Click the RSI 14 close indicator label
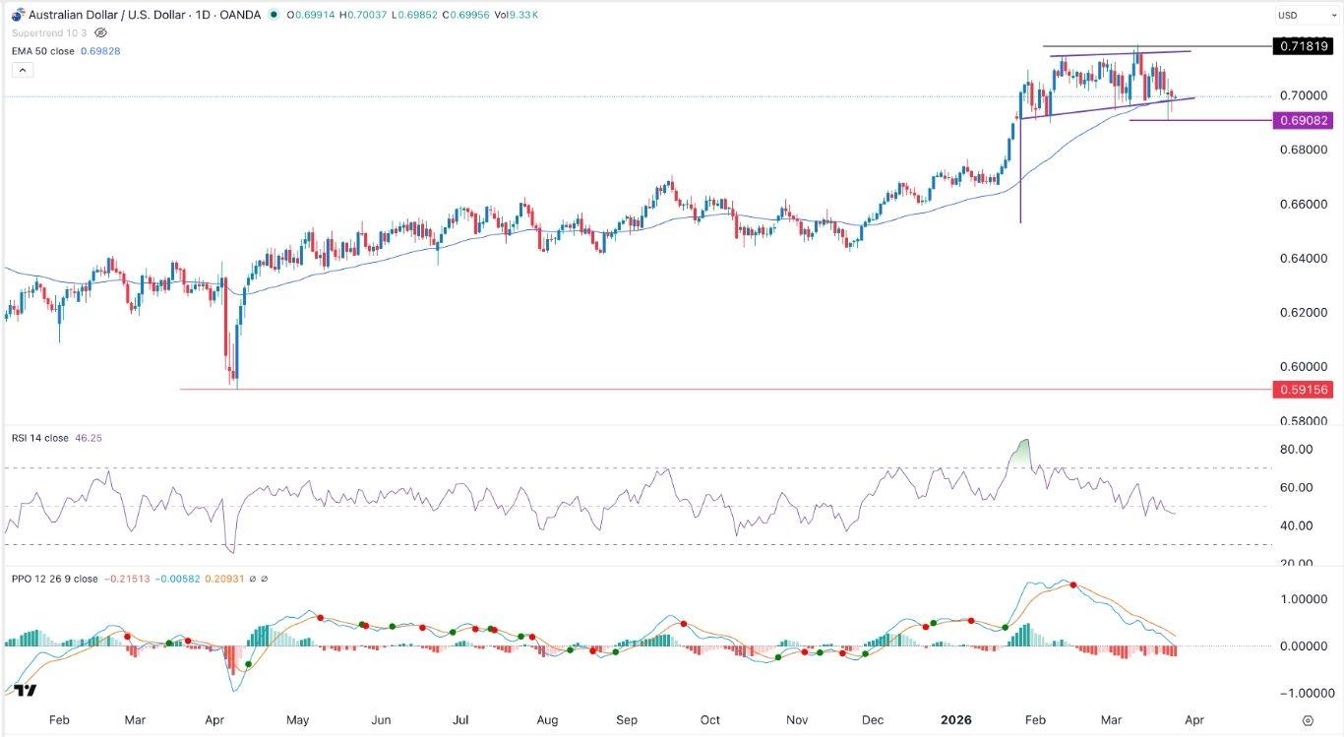1344x737 pixels. (x=39, y=438)
